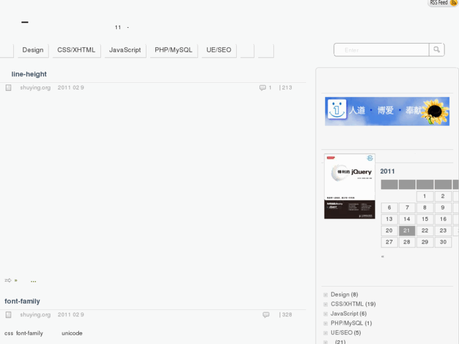Click the search magnifier button
The image size is (459, 344).
[x=436, y=49]
